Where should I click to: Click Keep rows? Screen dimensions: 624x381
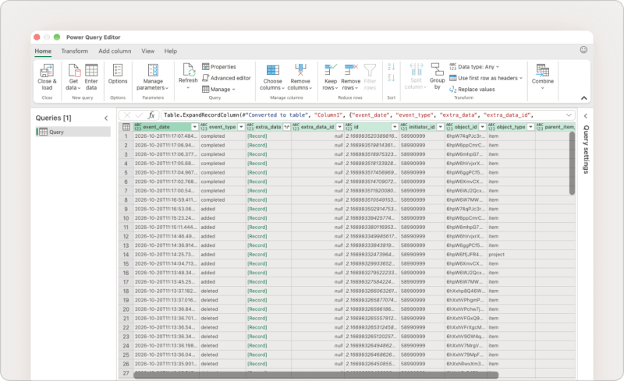pyautogui.click(x=330, y=77)
